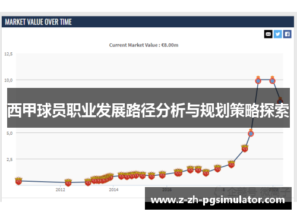Click the 10,0 axis label
The height and width of the screenshot is (215, 297).
8,80
